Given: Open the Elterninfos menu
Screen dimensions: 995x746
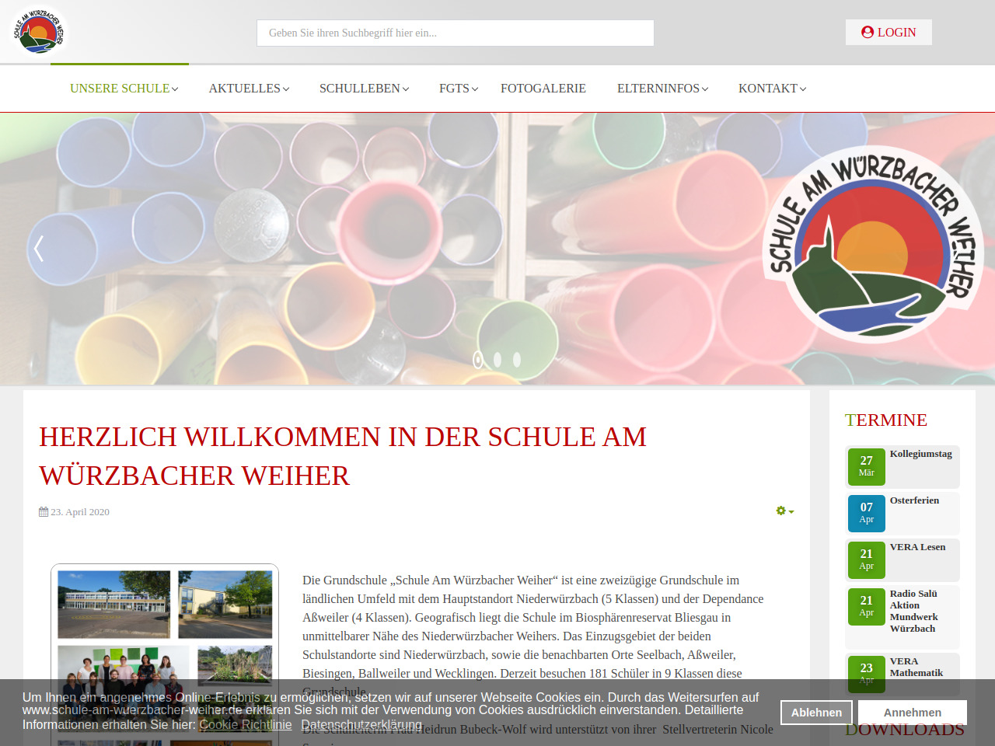Looking at the screenshot, I should tap(662, 89).
